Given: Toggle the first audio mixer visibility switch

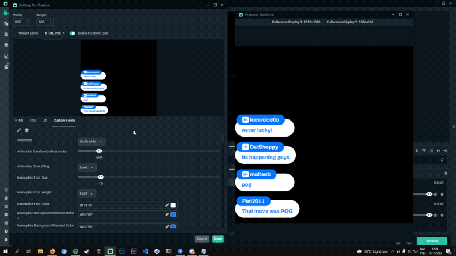Looking at the screenshot, I should click(x=429, y=194).
